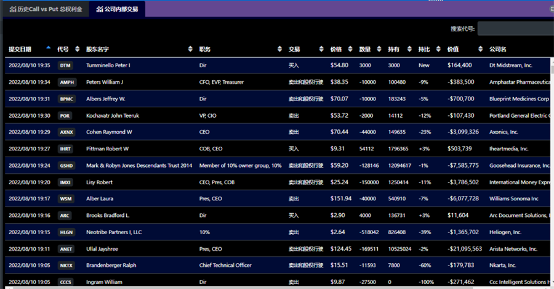Sort by 价值 column arrows
The height and width of the screenshot is (289, 554).
click(x=481, y=49)
